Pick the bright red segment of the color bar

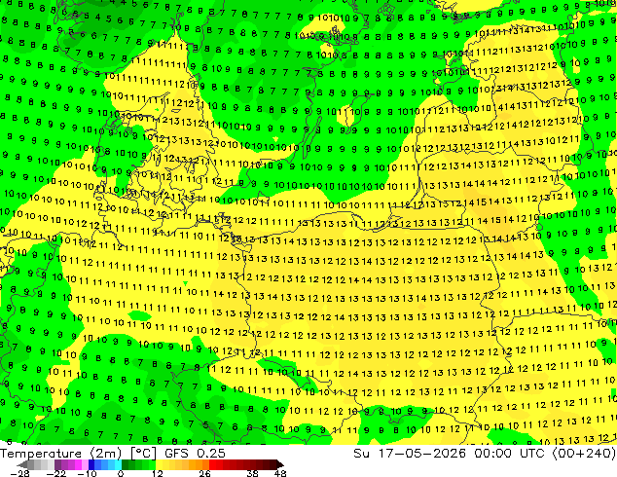(216, 464)
